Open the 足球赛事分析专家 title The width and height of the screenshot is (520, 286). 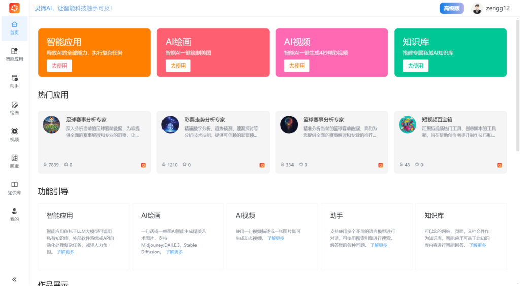click(86, 120)
